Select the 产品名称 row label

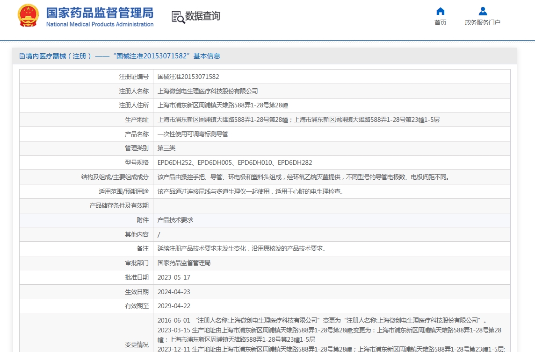click(137, 134)
